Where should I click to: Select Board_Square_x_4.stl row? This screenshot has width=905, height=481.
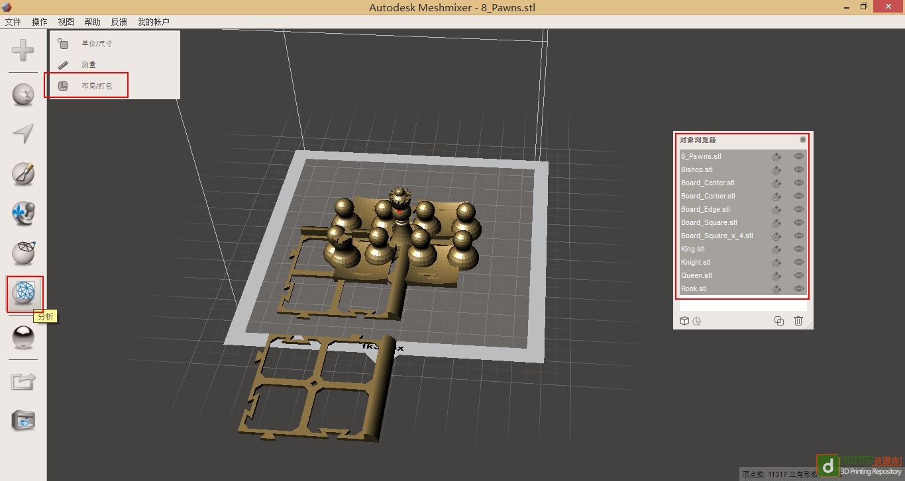click(x=743, y=236)
